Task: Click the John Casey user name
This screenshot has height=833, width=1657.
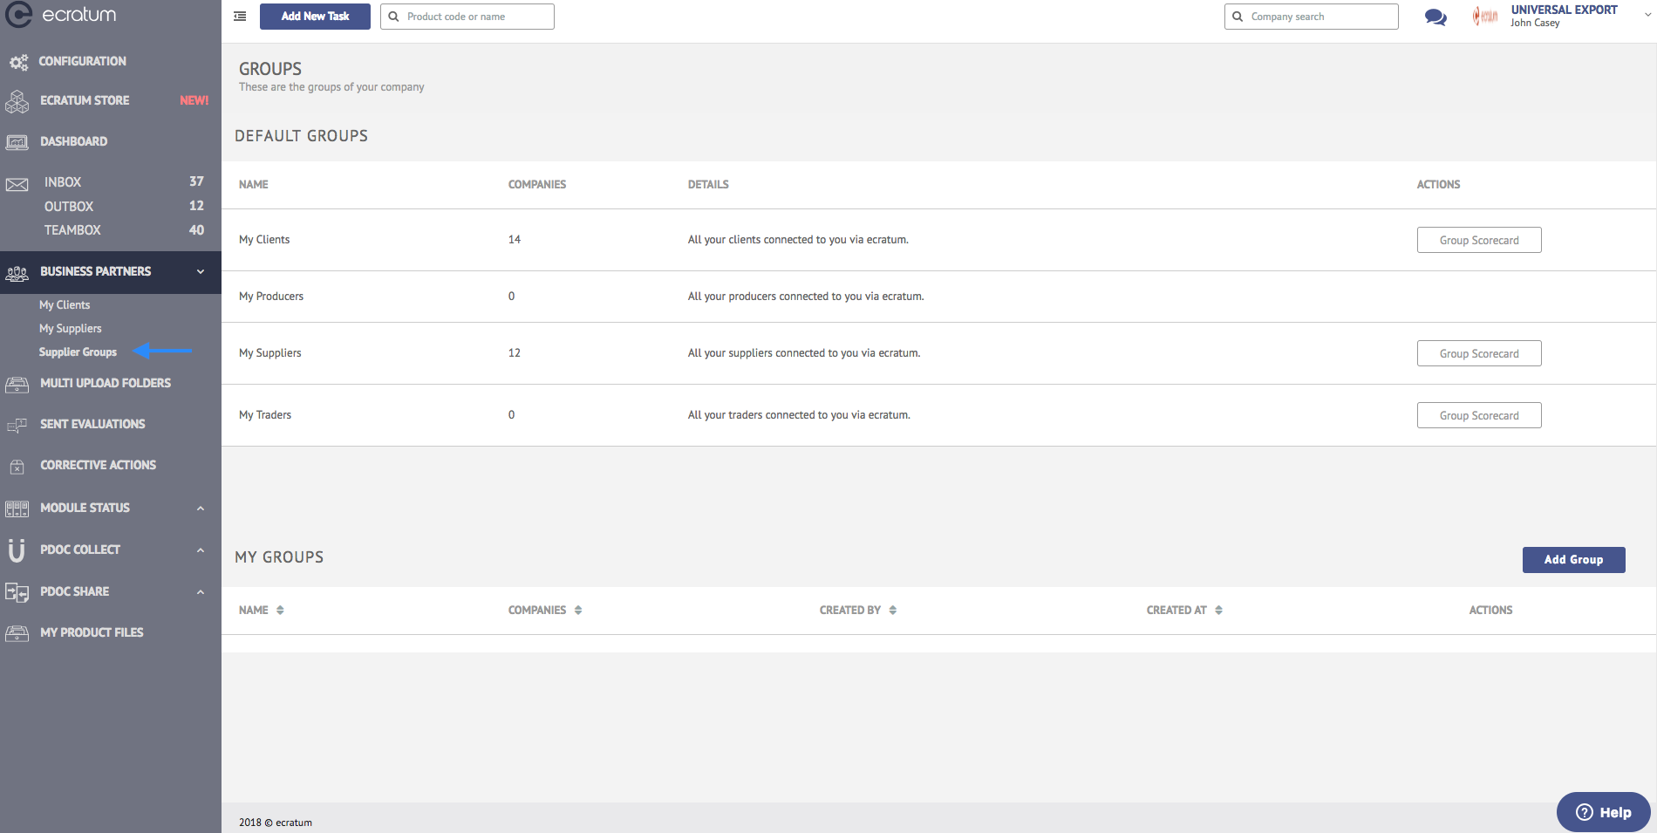Action: [x=1535, y=24]
